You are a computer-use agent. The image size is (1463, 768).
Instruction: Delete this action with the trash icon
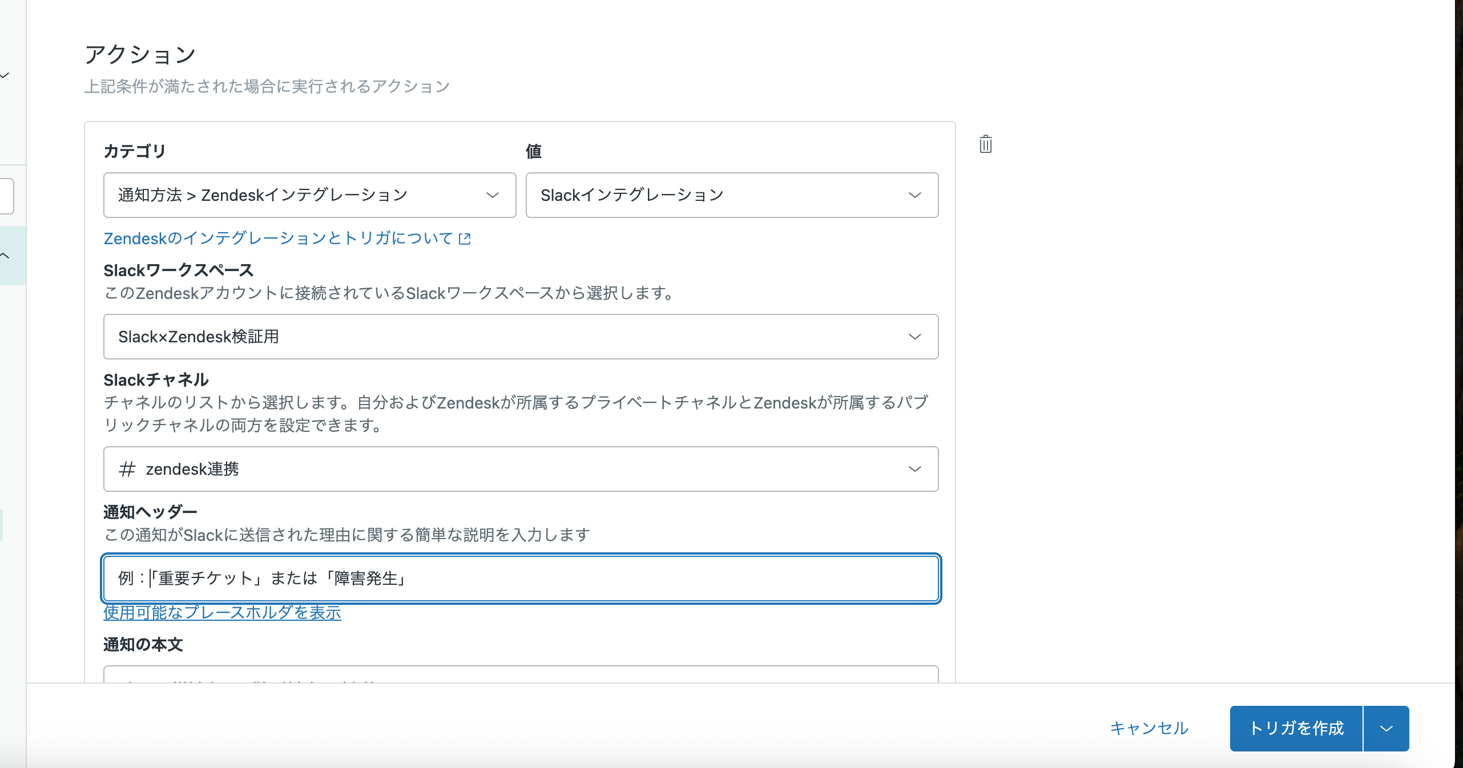coord(985,144)
